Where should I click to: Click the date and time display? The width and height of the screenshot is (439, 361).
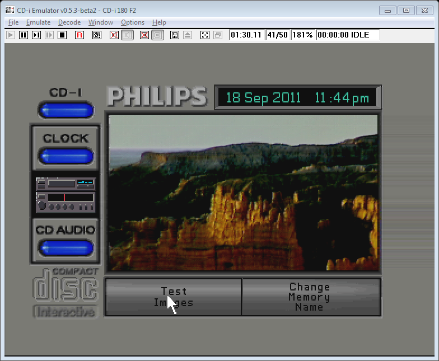point(297,97)
